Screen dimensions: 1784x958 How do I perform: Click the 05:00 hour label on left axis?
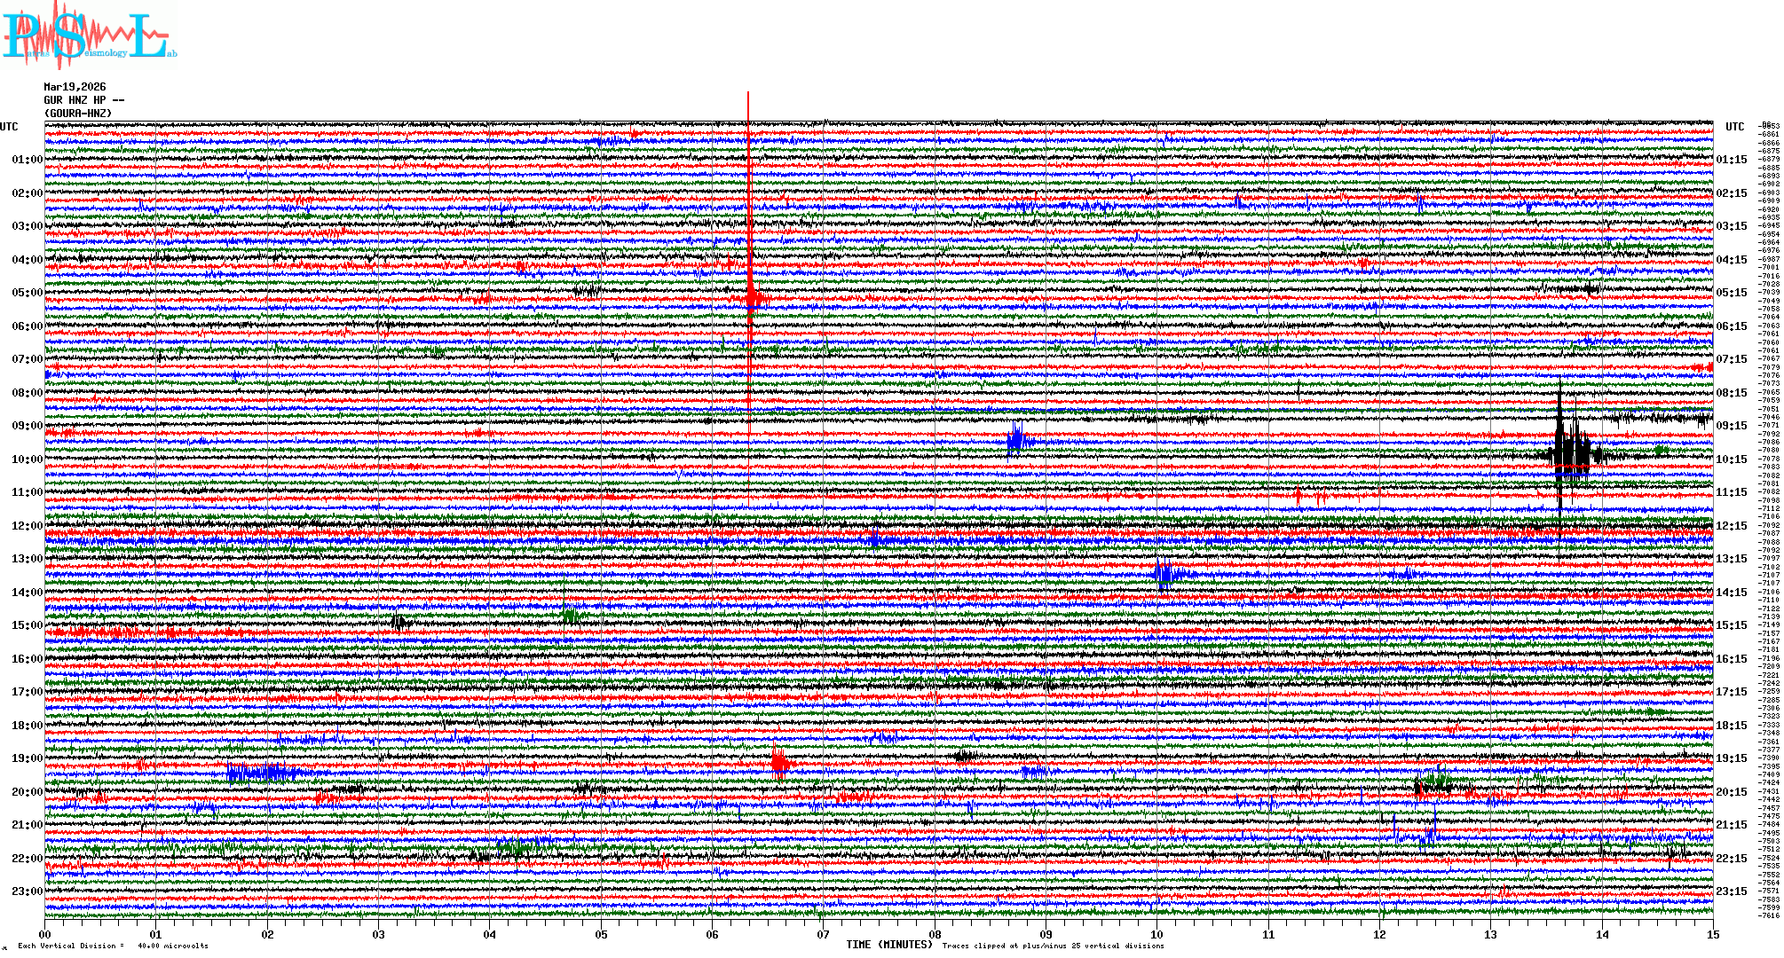click(x=27, y=293)
